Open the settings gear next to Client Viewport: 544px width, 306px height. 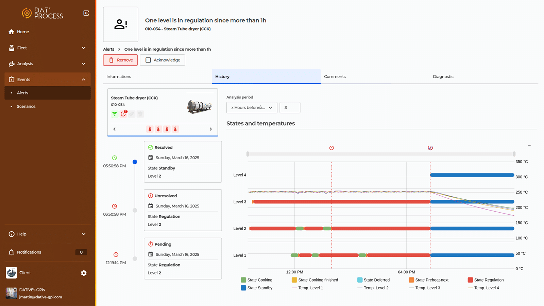click(84, 273)
